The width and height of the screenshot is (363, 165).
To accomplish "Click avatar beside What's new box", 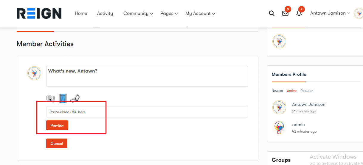I will pos(34,73).
